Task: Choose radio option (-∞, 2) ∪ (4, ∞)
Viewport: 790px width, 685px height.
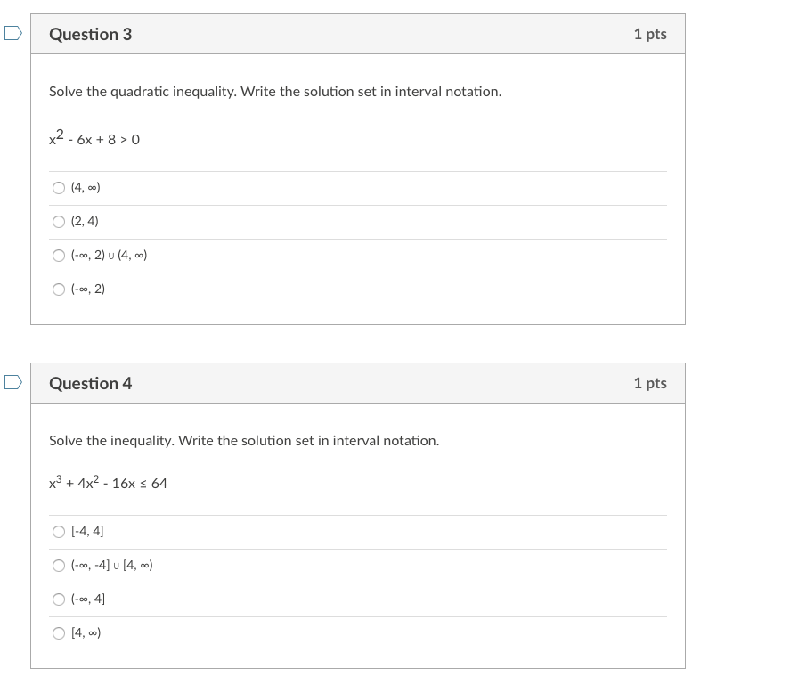Action: (59, 256)
